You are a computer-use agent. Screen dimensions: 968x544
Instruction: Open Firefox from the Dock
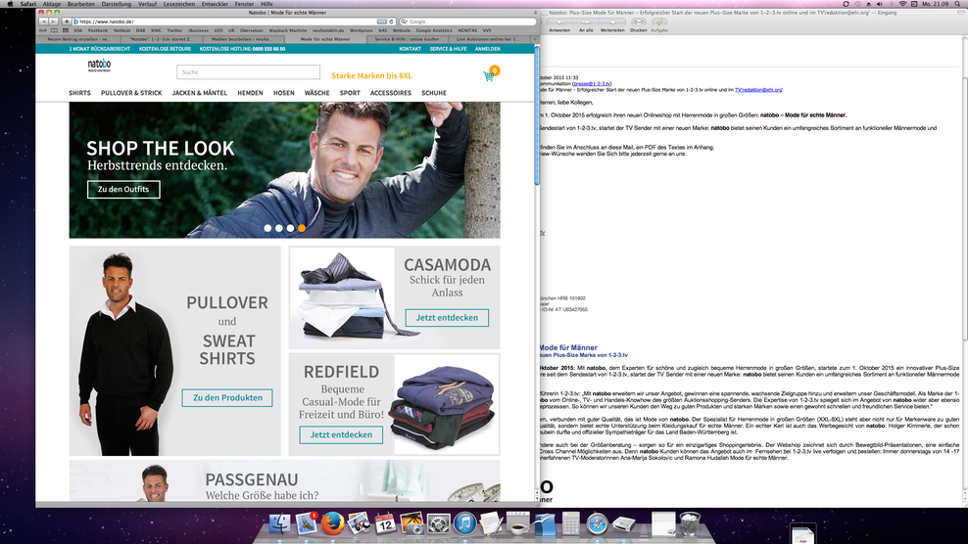(x=332, y=523)
